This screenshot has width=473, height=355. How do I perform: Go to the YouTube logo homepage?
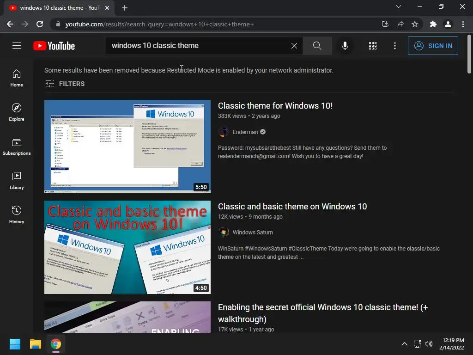coord(54,46)
